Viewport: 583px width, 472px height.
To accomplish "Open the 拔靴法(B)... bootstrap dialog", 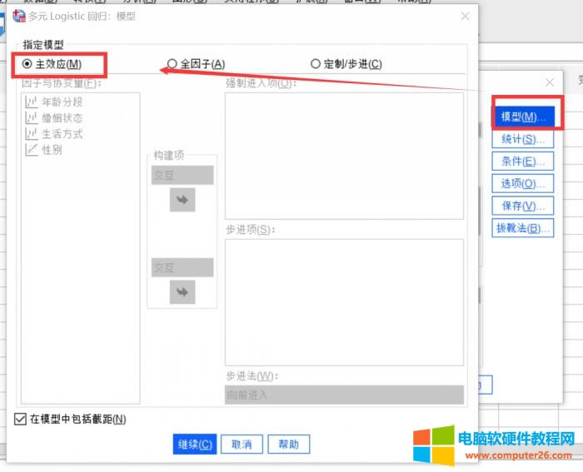I will [x=523, y=228].
